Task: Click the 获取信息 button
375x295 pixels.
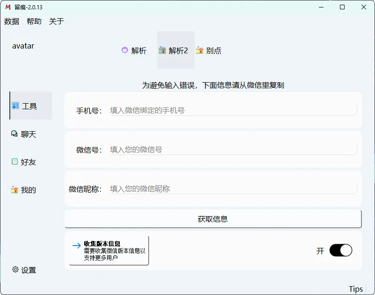Action: tap(213, 218)
